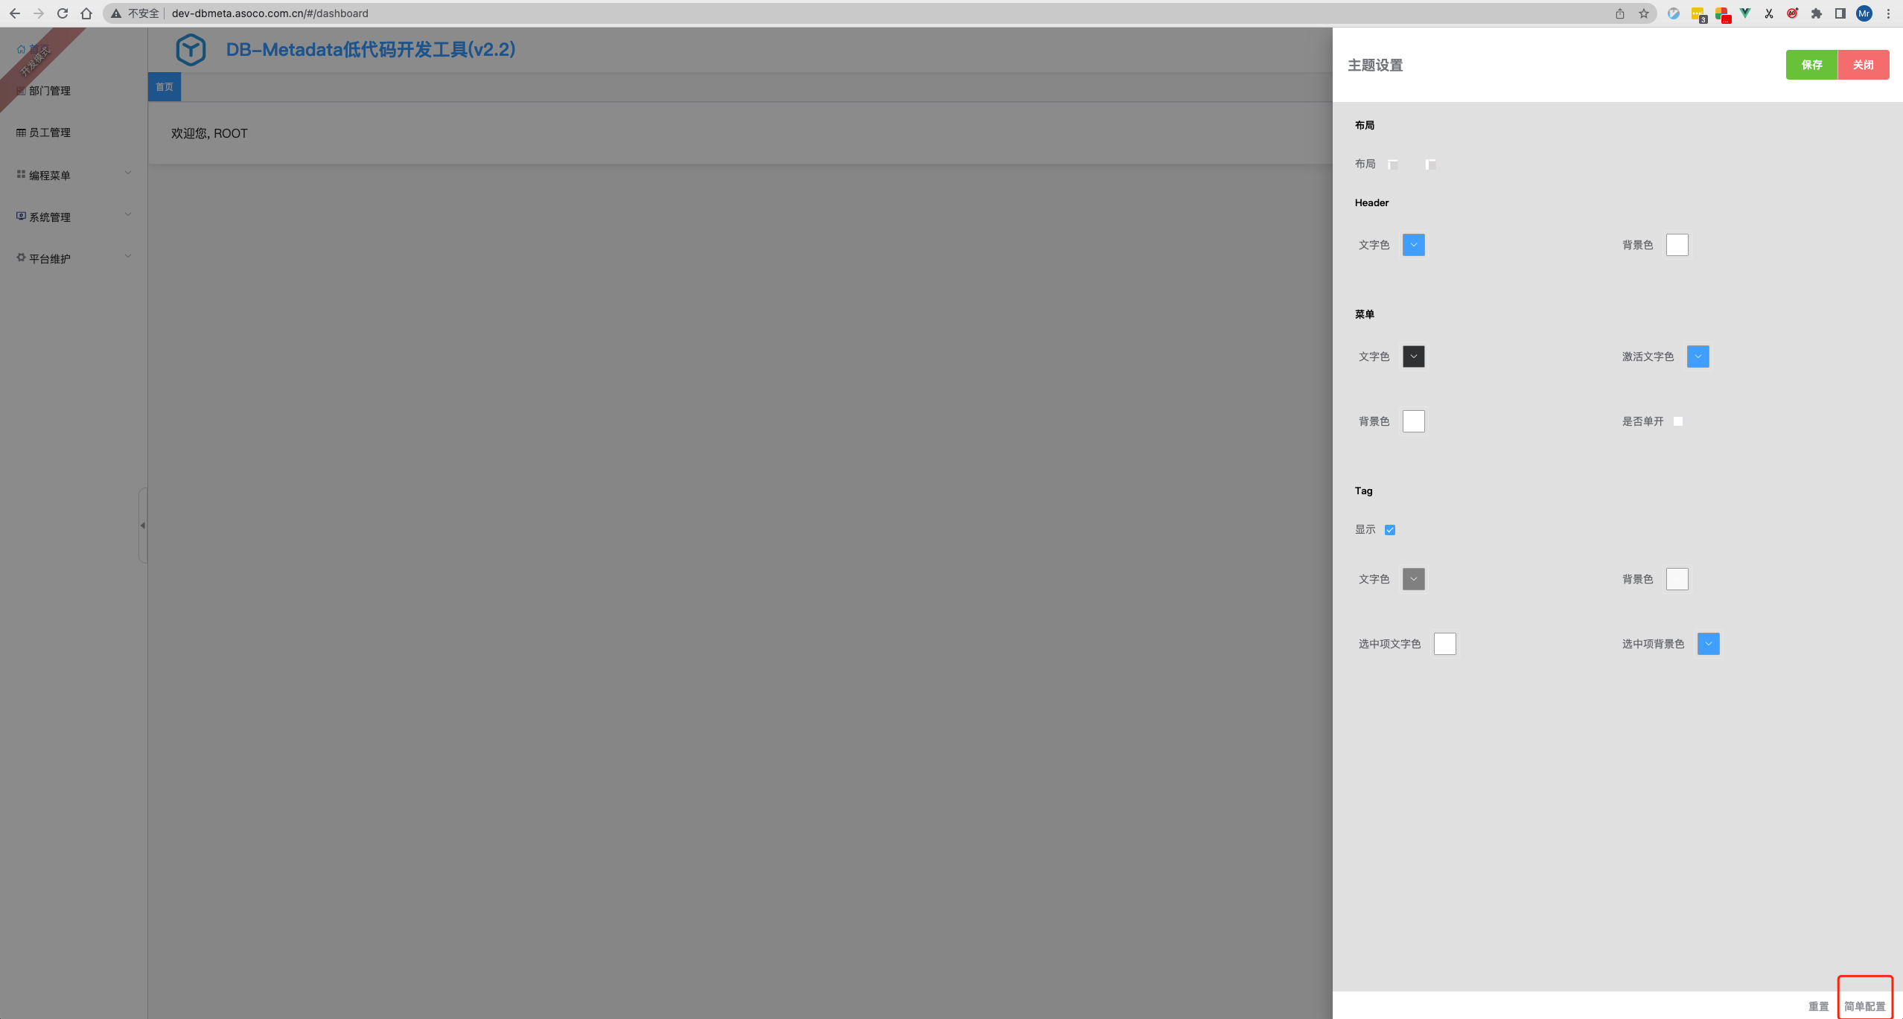Image resolution: width=1903 pixels, height=1019 pixels.
Task: Open the browser extensions puzzle icon
Action: (1817, 13)
